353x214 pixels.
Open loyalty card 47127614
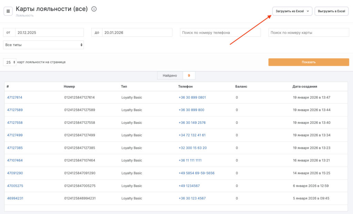pyautogui.click(x=15, y=98)
